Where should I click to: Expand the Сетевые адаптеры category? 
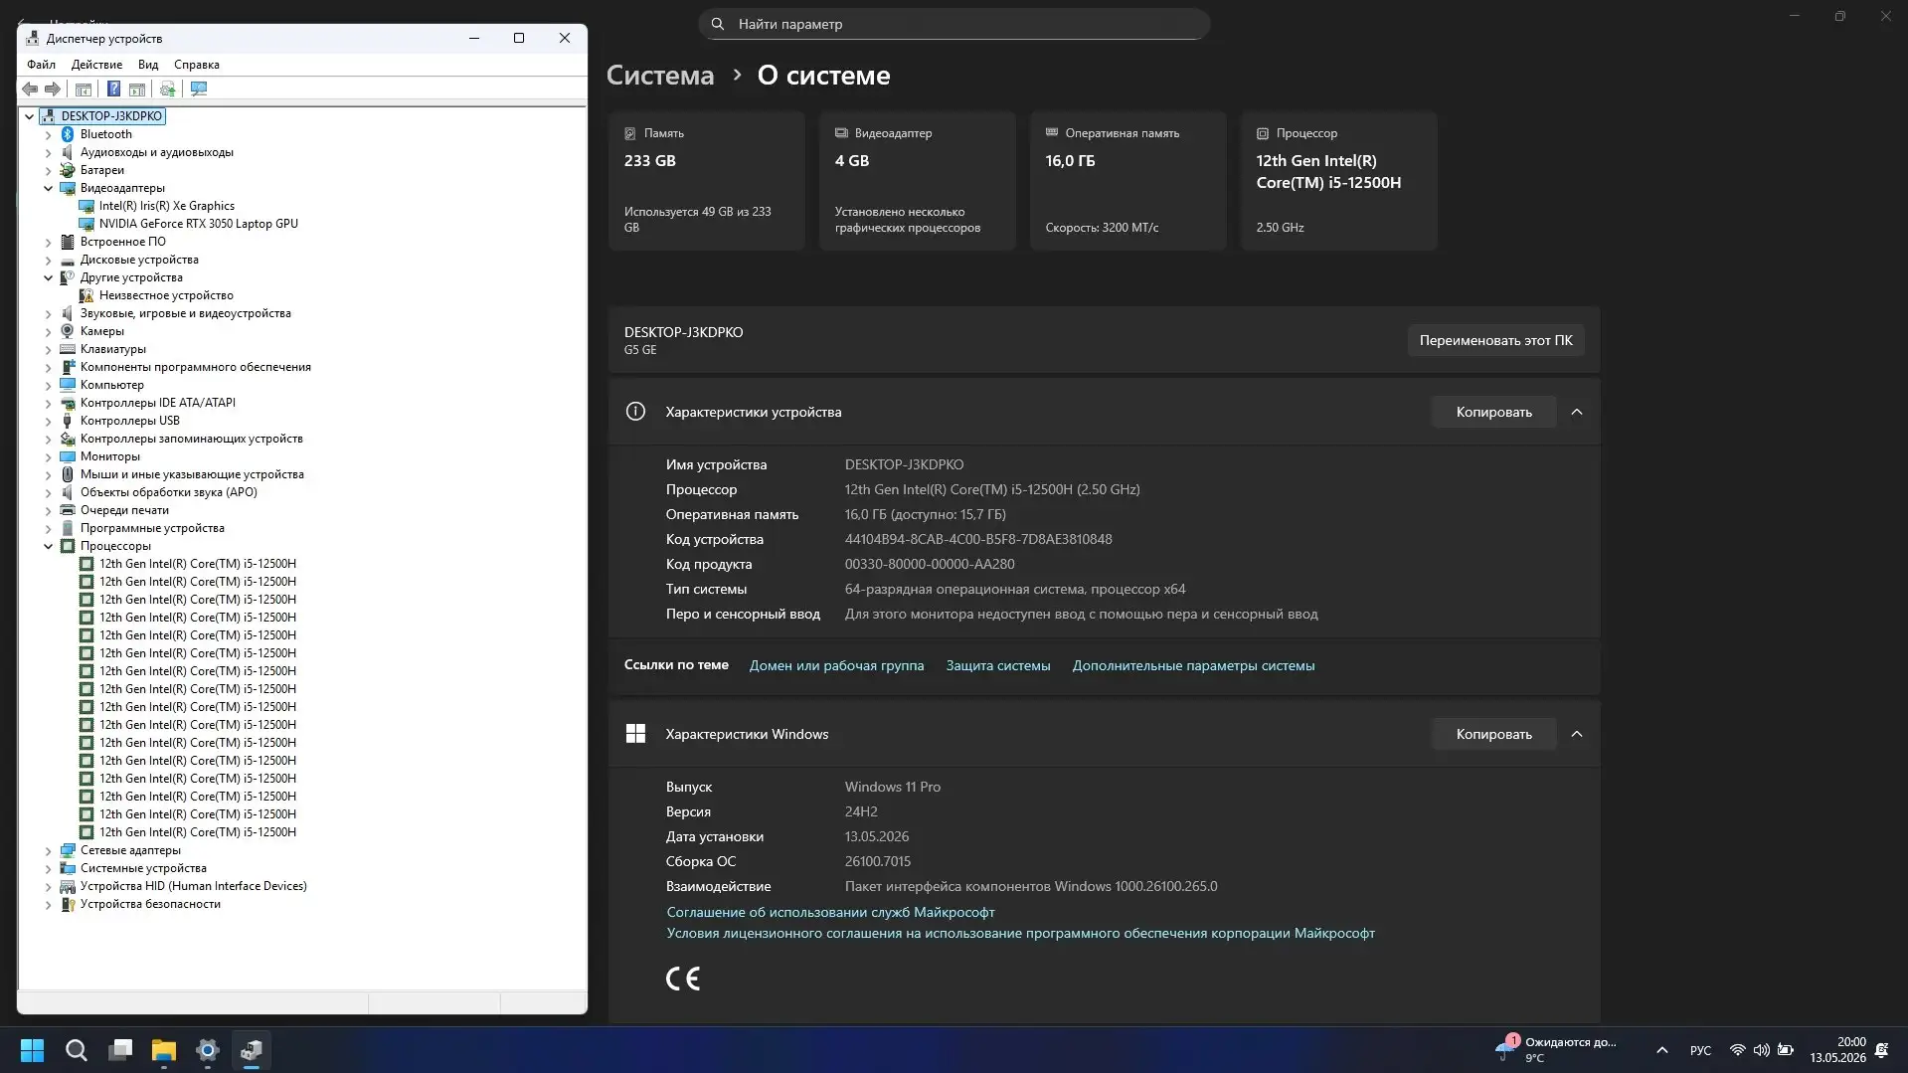(x=48, y=850)
